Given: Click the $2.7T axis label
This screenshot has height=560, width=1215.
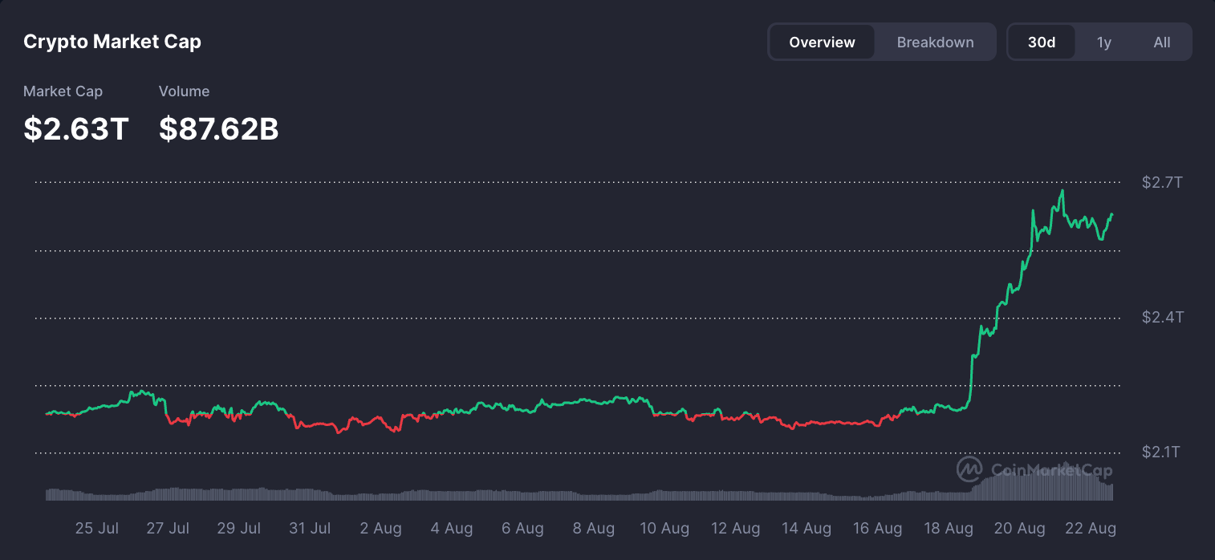Looking at the screenshot, I should 1162,182.
